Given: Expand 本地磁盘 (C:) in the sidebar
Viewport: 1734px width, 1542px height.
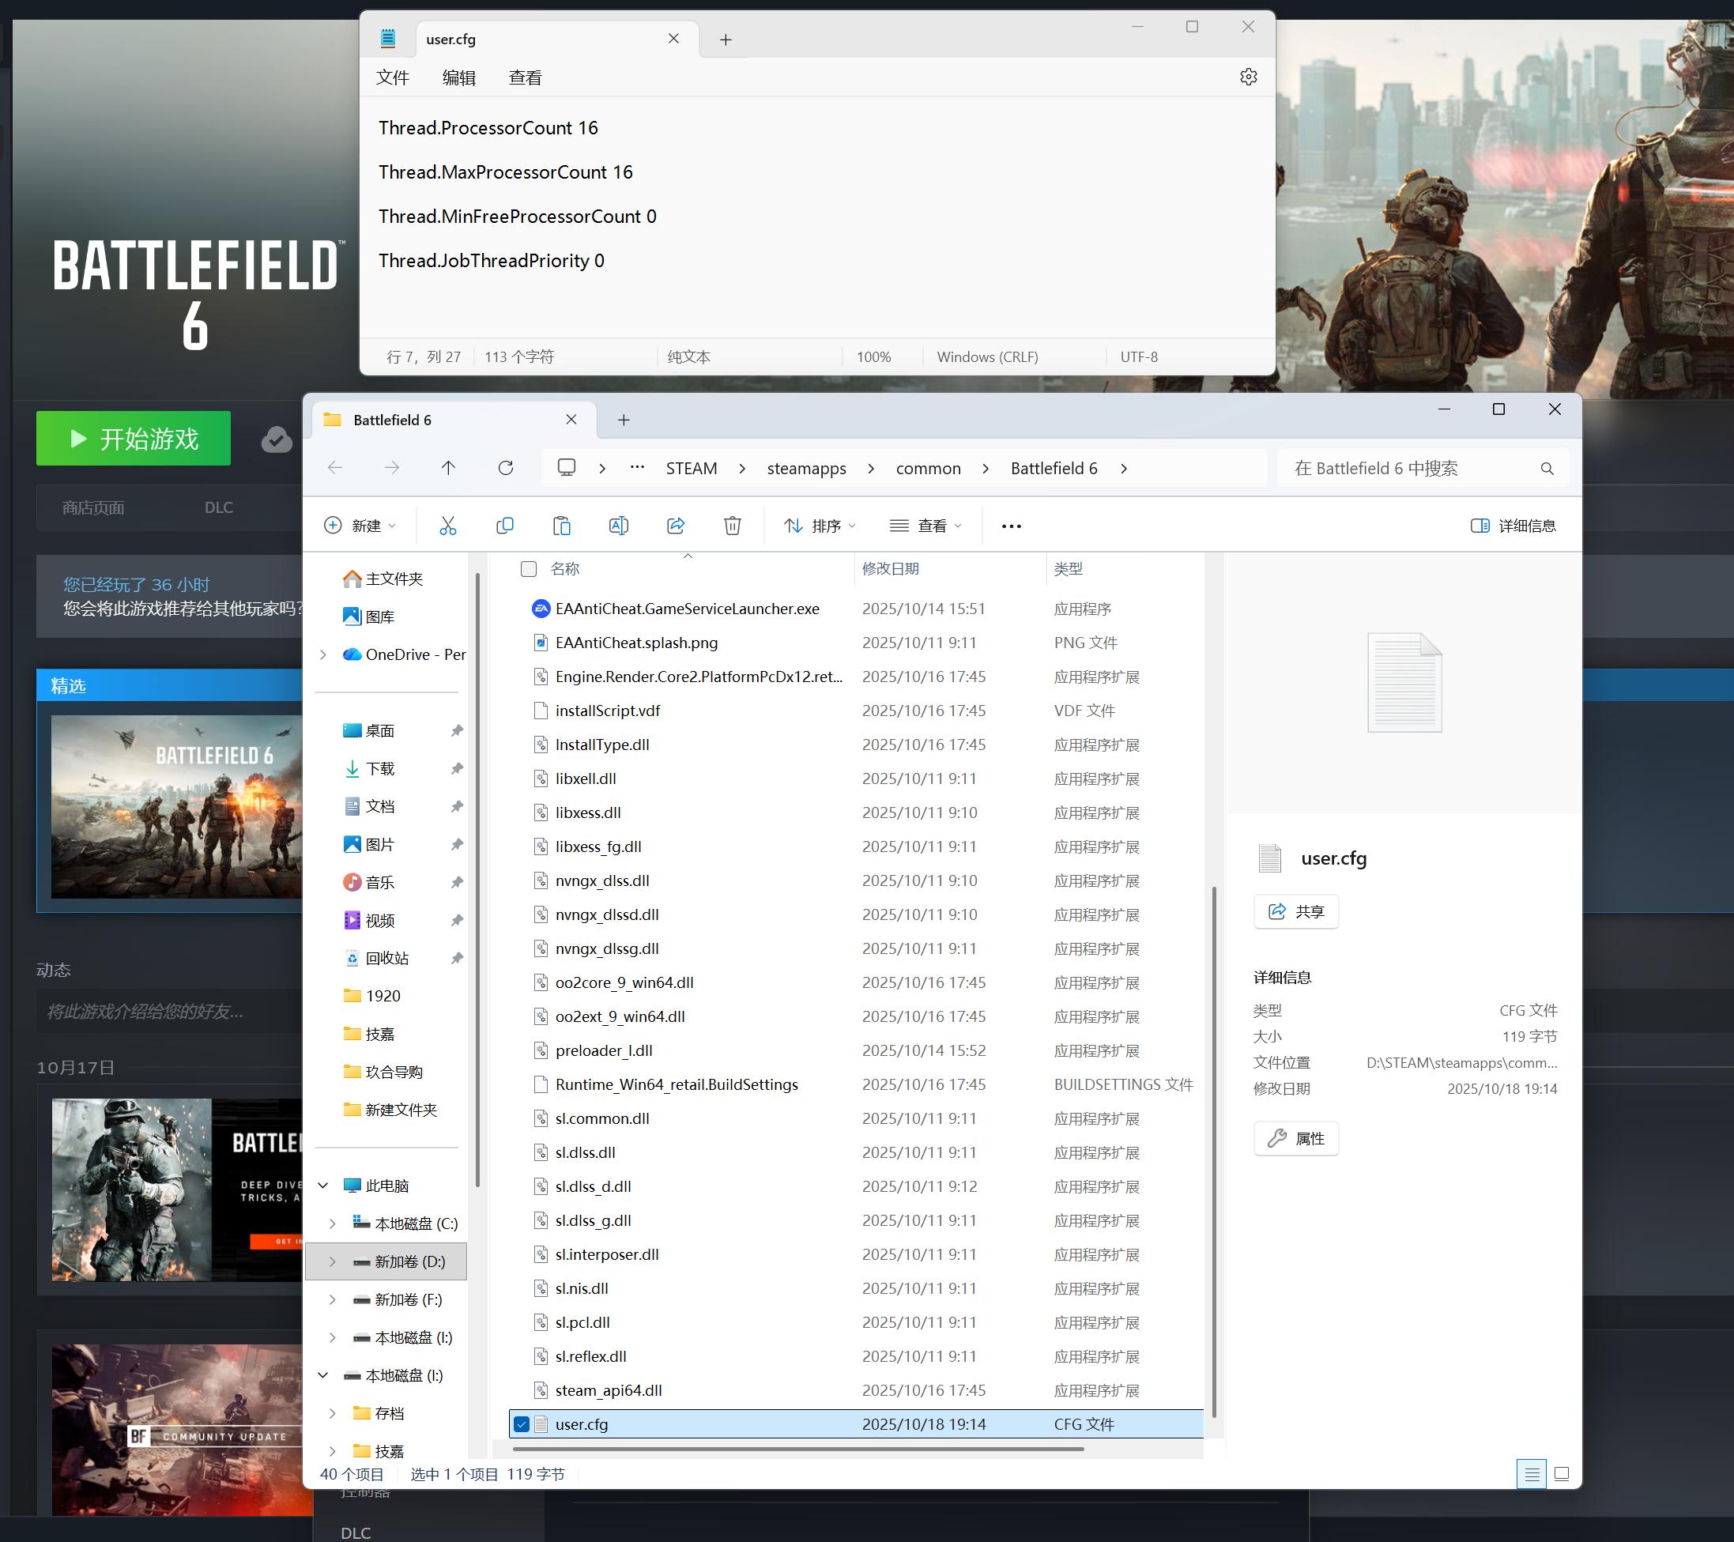Looking at the screenshot, I should [332, 1223].
